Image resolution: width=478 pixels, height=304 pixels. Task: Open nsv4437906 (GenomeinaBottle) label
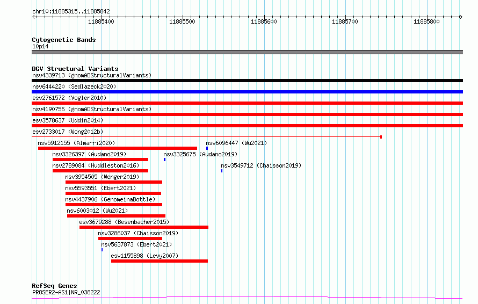110,199
